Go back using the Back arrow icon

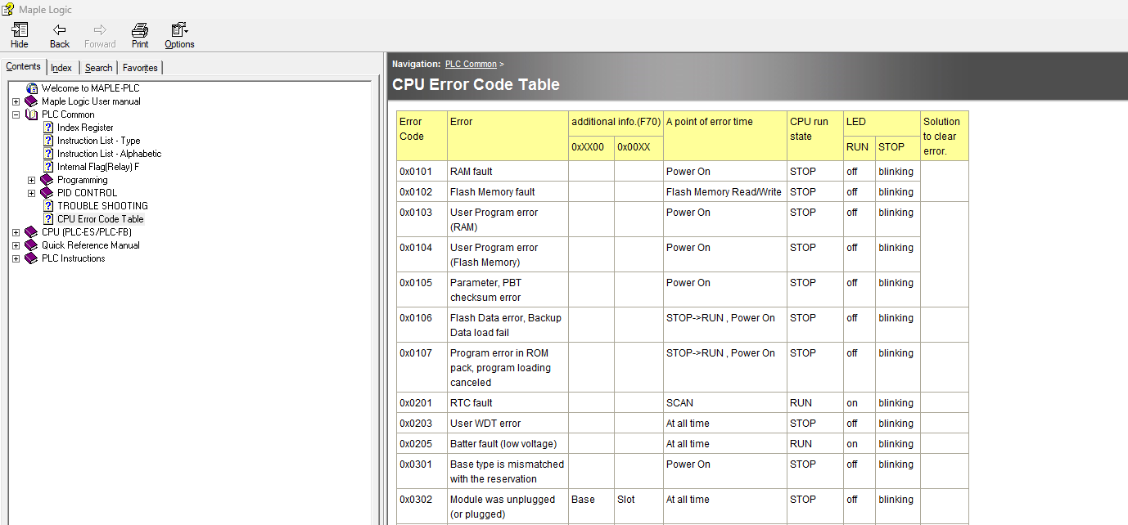(58, 35)
